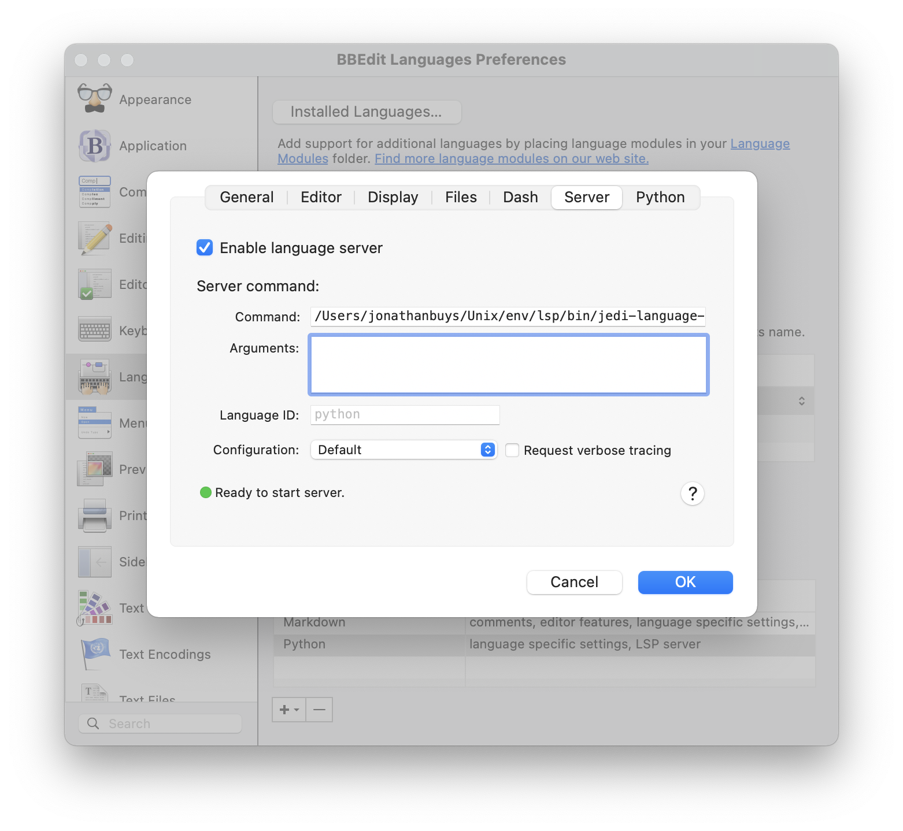
Task: Toggle the Printing preferences pane
Action: pyautogui.click(x=94, y=515)
